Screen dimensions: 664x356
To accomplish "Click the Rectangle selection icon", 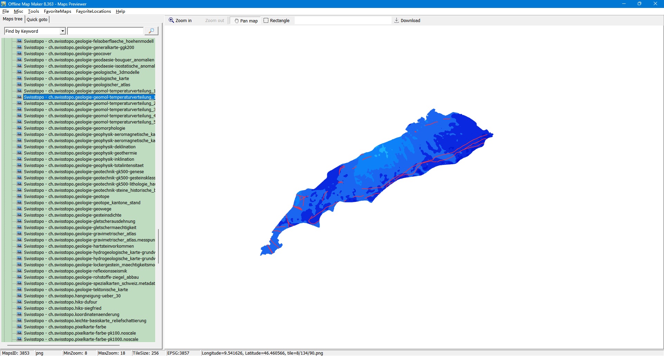I will coord(266,20).
